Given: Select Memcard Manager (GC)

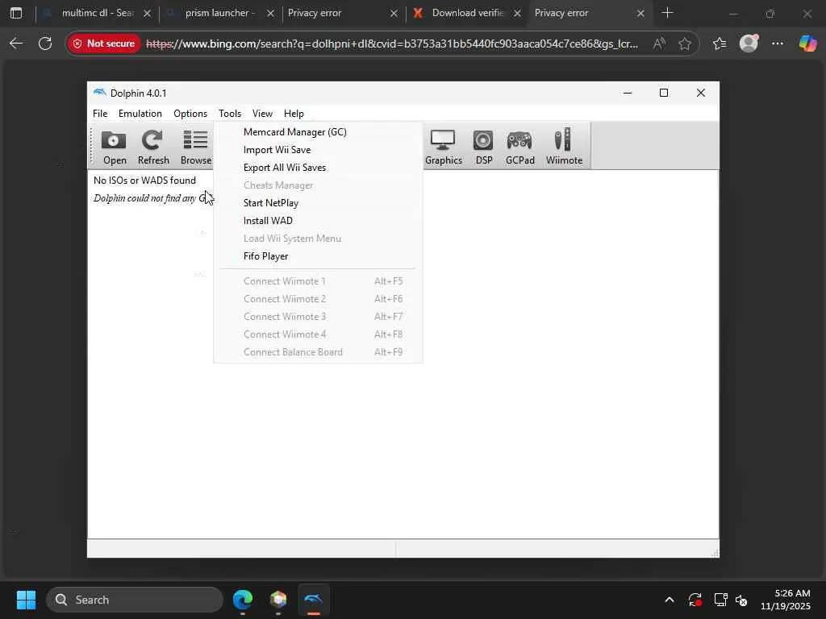Looking at the screenshot, I should [x=318, y=132].
